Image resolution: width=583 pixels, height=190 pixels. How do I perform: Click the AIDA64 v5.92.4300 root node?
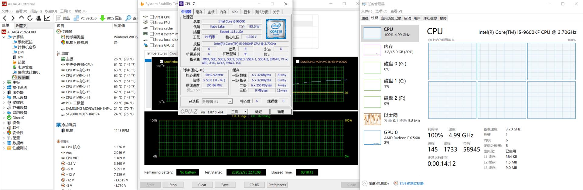[22, 32]
